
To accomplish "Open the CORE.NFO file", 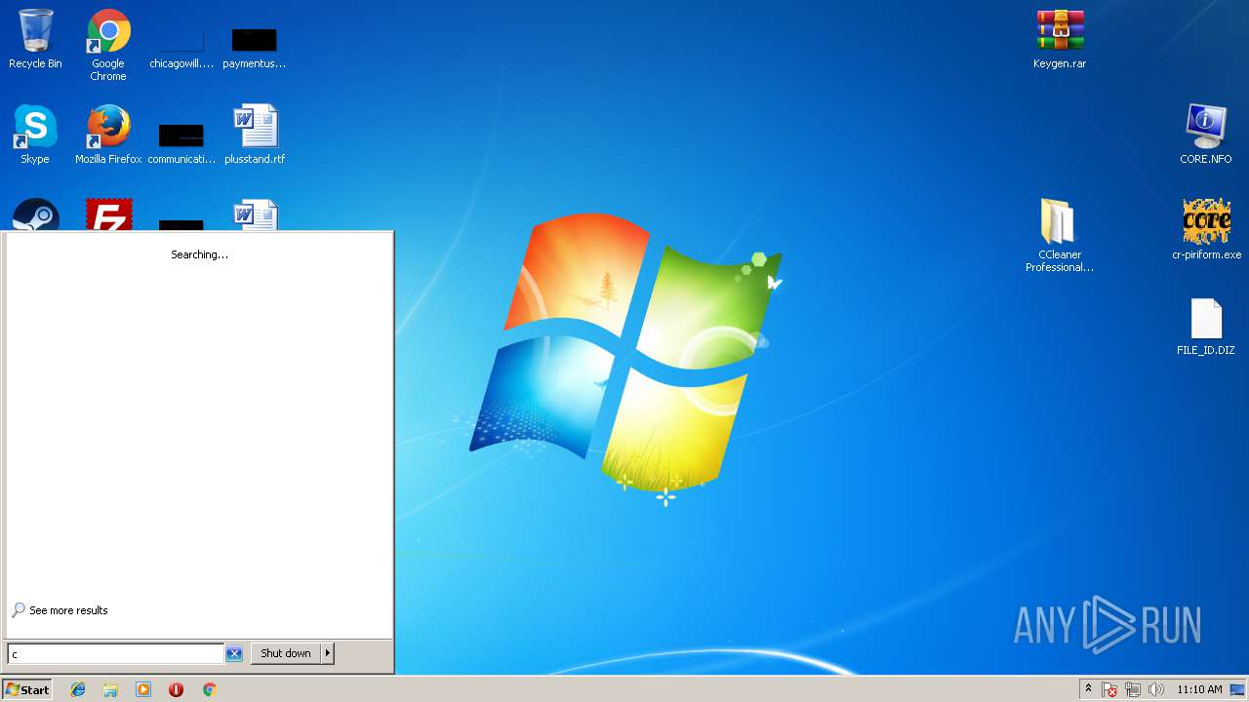I will 1206,135.
